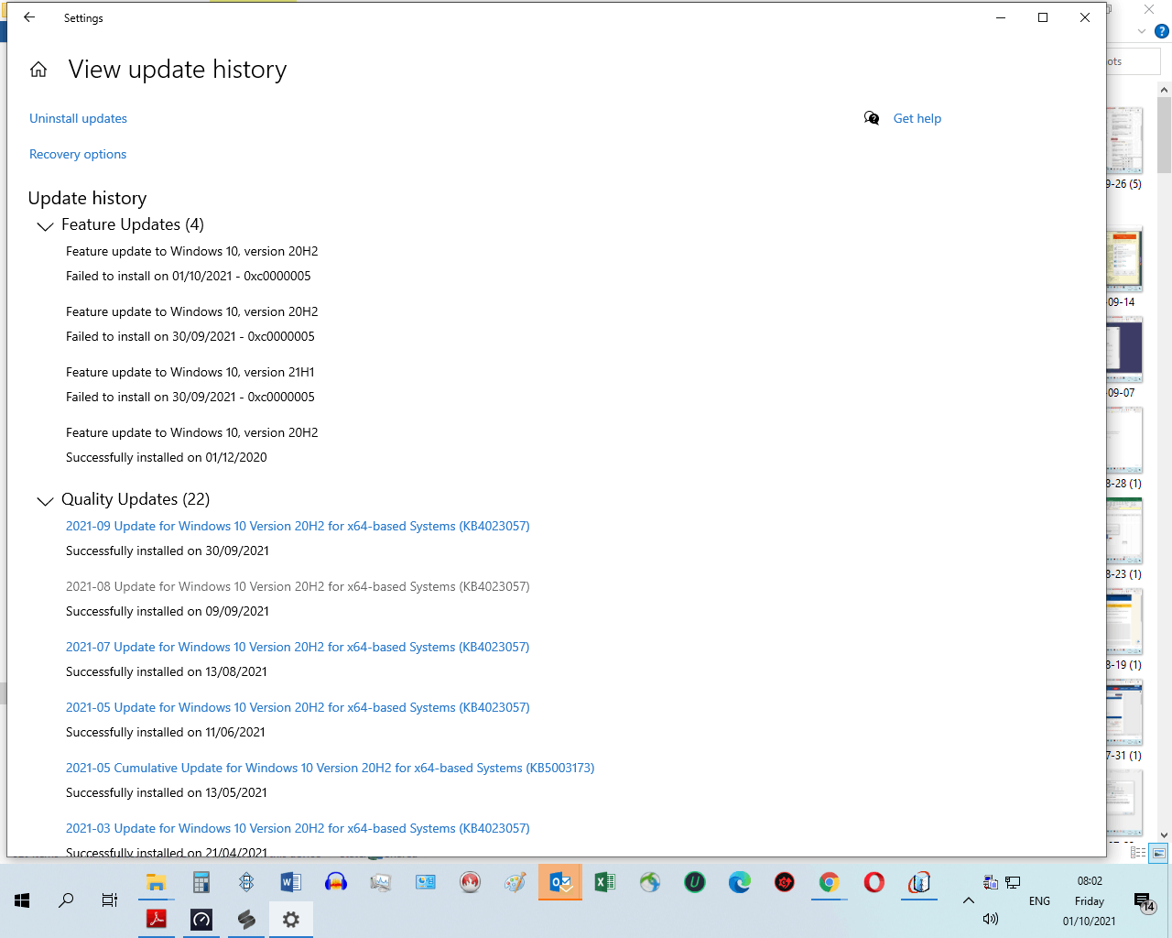The height and width of the screenshot is (938, 1172).
Task: Go back with the Settings back arrow
Action: pos(29,17)
